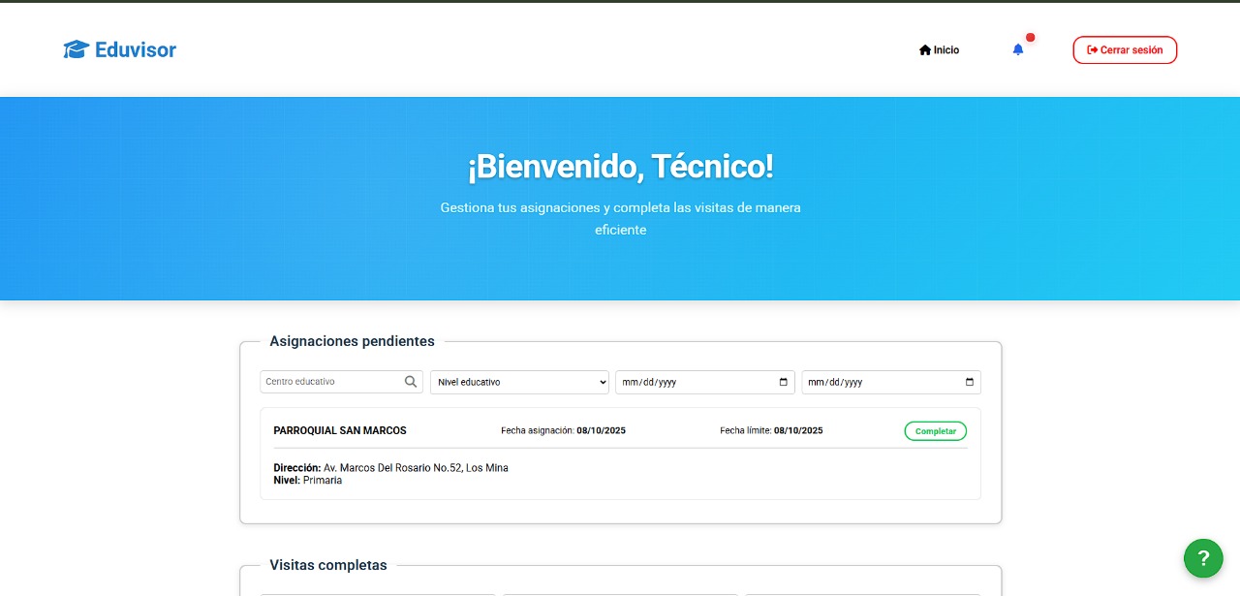Open the help question mark bubble
This screenshot has height=596, width=1240.
pyautogui.click(x=1203, y=558)
